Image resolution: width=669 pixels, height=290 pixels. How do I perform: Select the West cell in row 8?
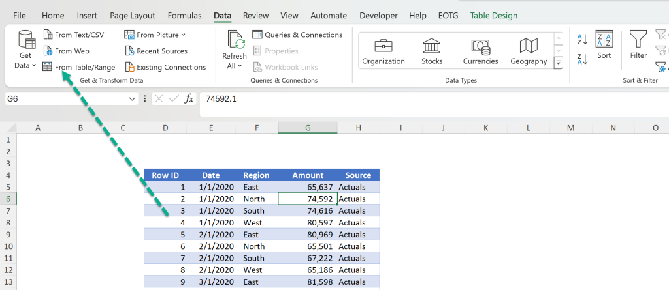(x=256, y=223)
